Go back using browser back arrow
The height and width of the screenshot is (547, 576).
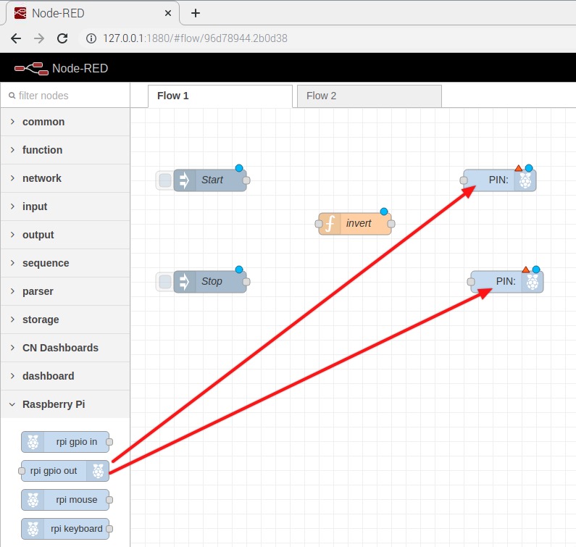point(16,38)
